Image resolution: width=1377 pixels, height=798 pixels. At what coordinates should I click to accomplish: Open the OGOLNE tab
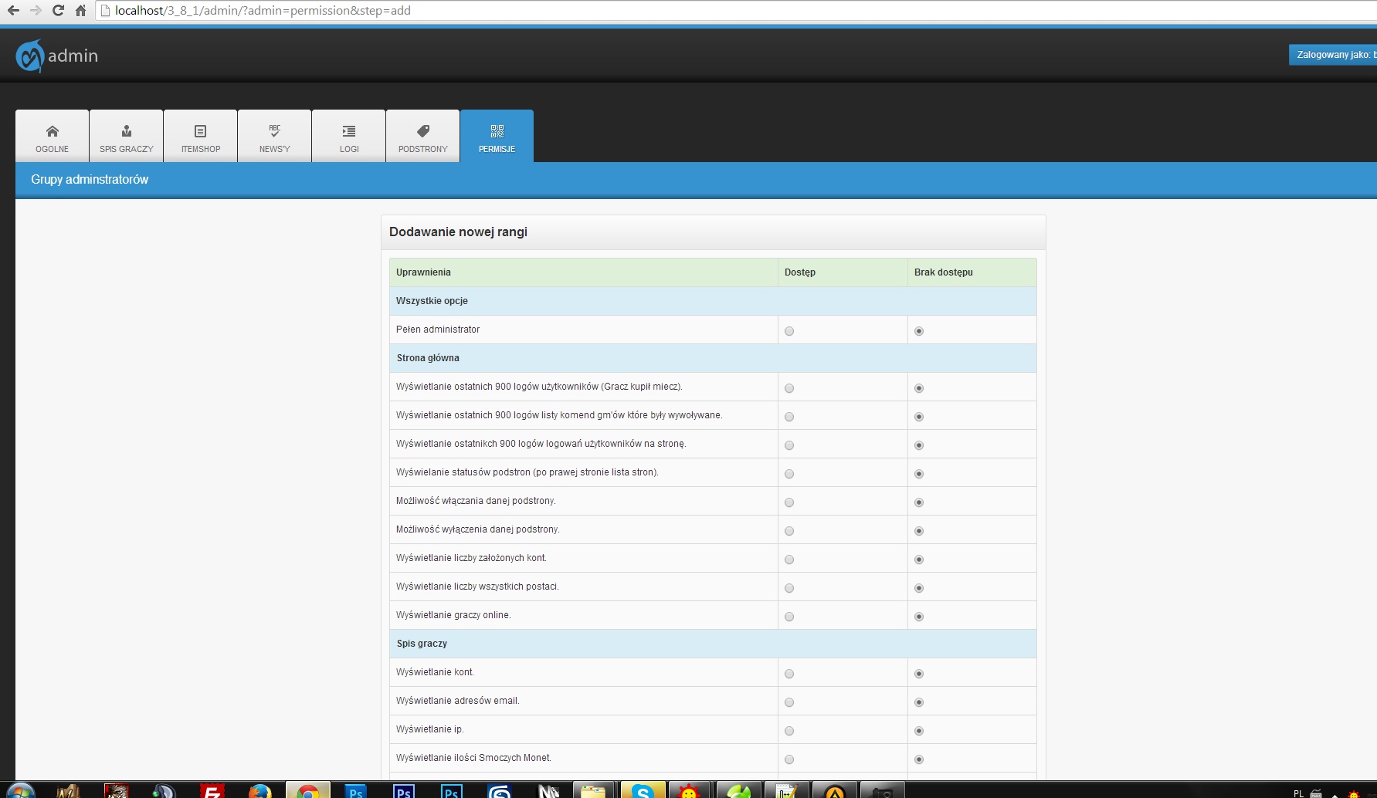[52, 136]
